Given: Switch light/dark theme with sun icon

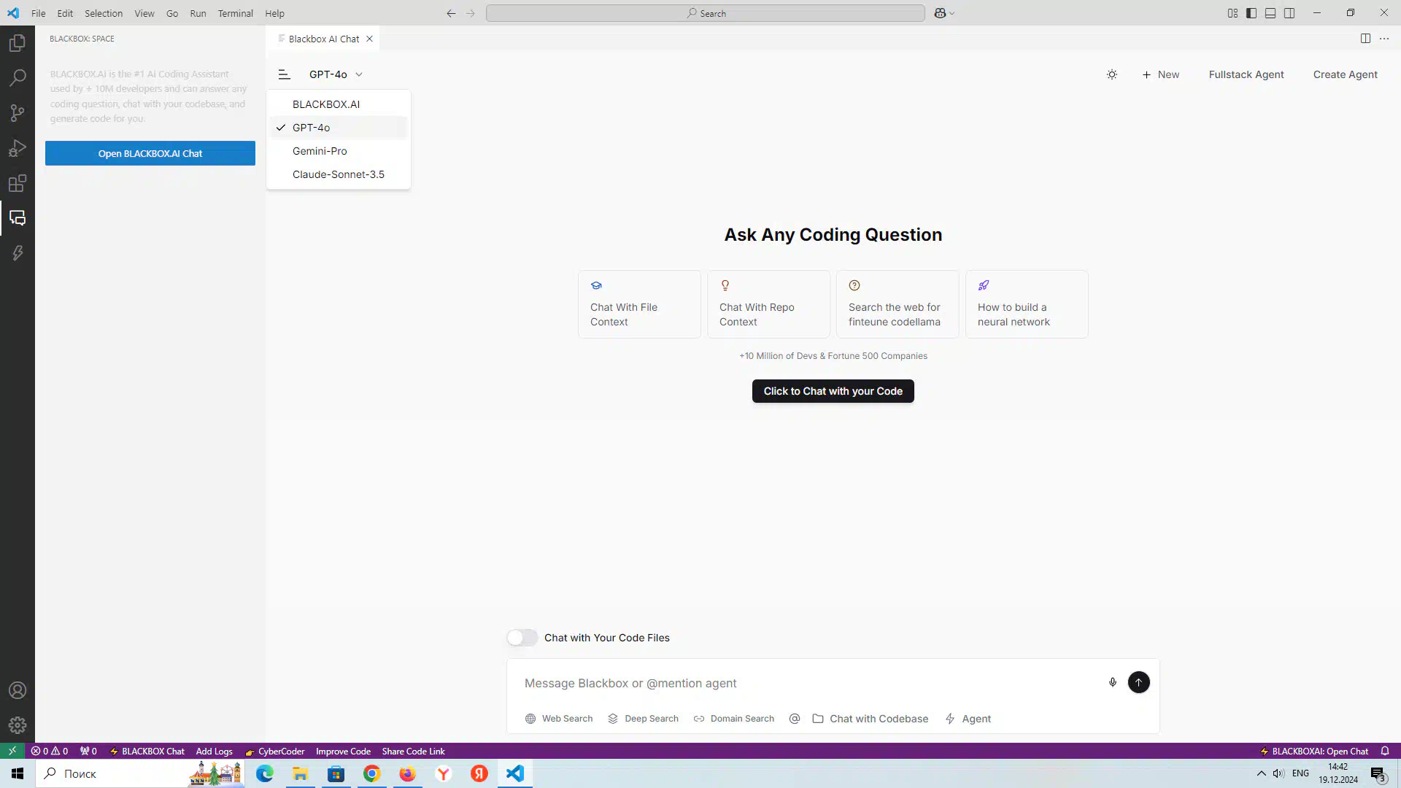Looking at the screenshot, I should [1112, 74].
